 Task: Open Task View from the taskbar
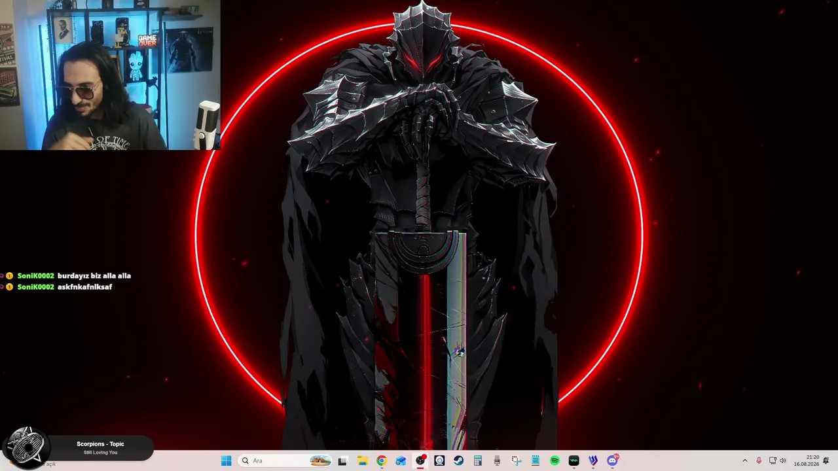pos(342,461)
